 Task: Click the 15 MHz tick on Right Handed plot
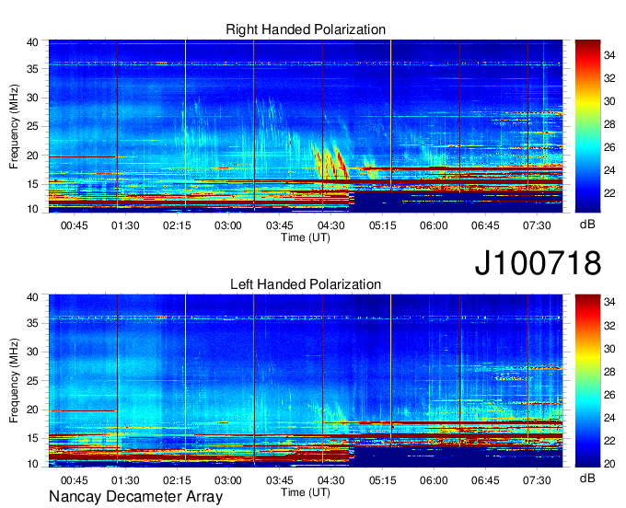coord(32,184)
